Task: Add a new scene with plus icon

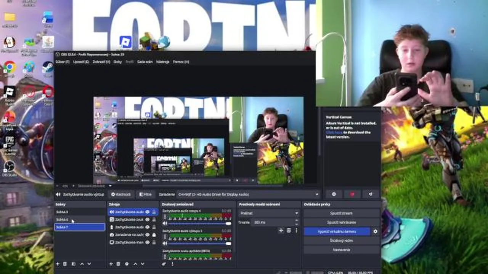Action: 58,264
